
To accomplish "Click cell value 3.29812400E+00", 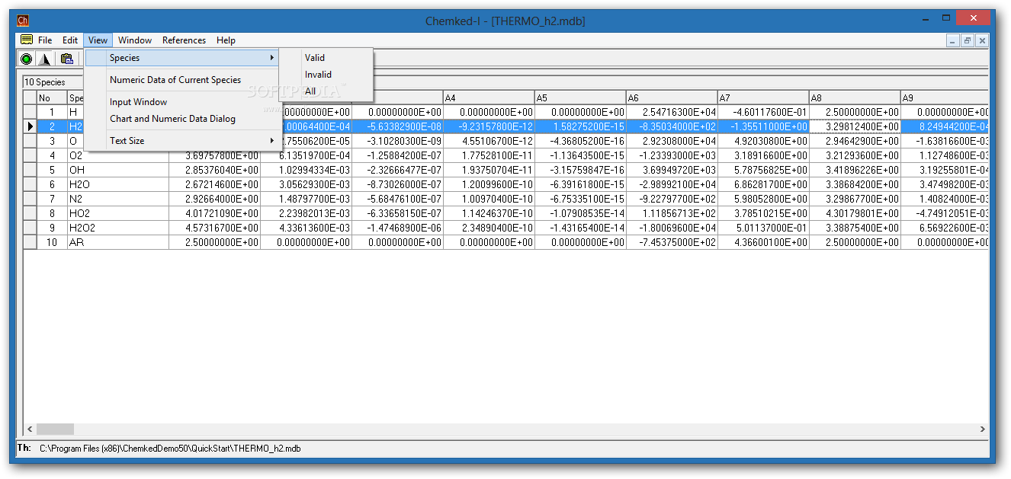I will click(x=855, y=126).
